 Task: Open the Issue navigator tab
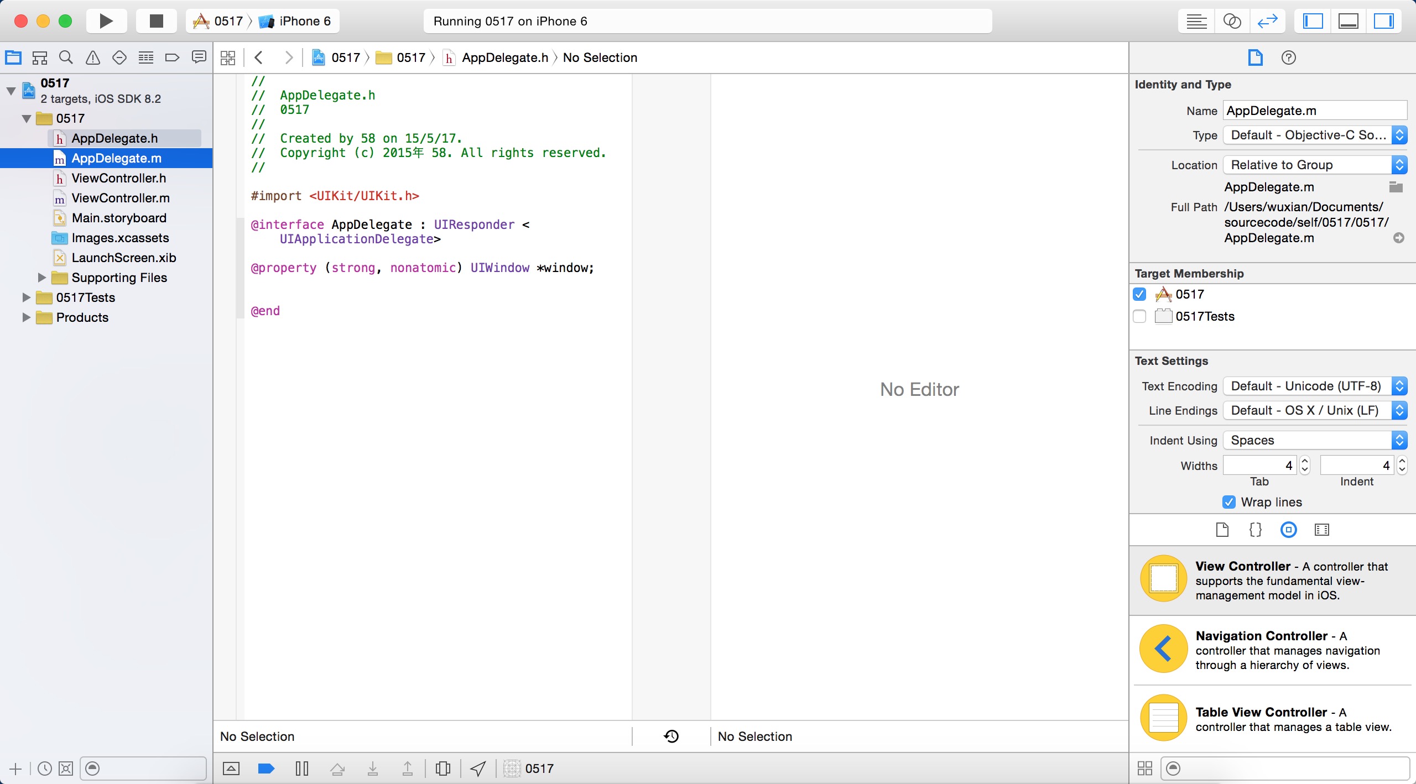[93, 57]
